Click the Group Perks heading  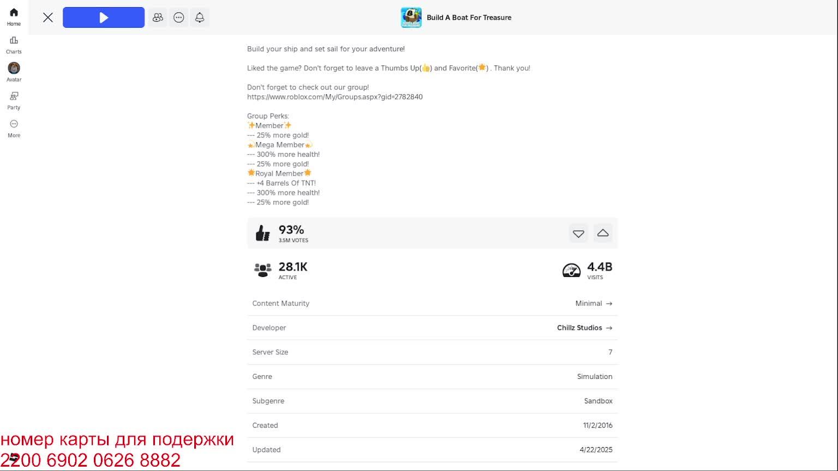tap(268, 116)
